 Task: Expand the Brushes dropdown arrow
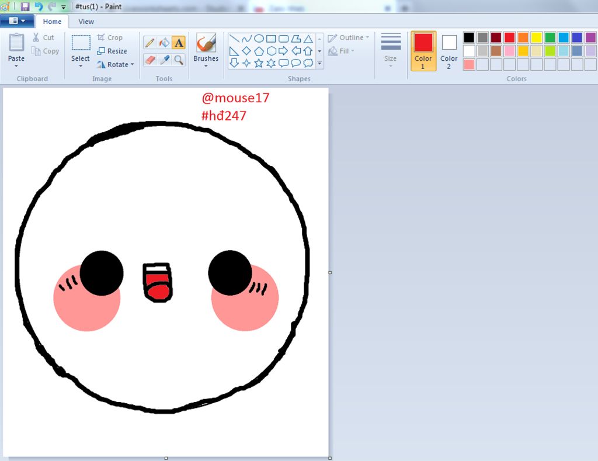click(206, 67)
